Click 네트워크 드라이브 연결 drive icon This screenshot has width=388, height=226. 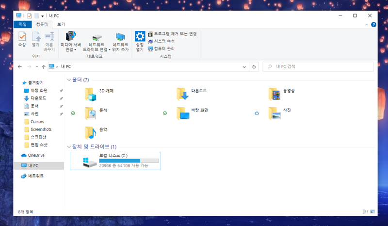97,38
